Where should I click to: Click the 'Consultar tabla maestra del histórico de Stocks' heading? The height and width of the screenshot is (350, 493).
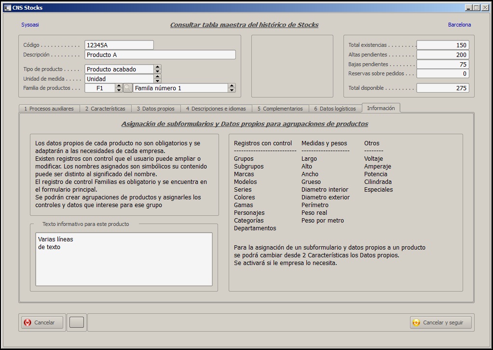pos(244,25)
